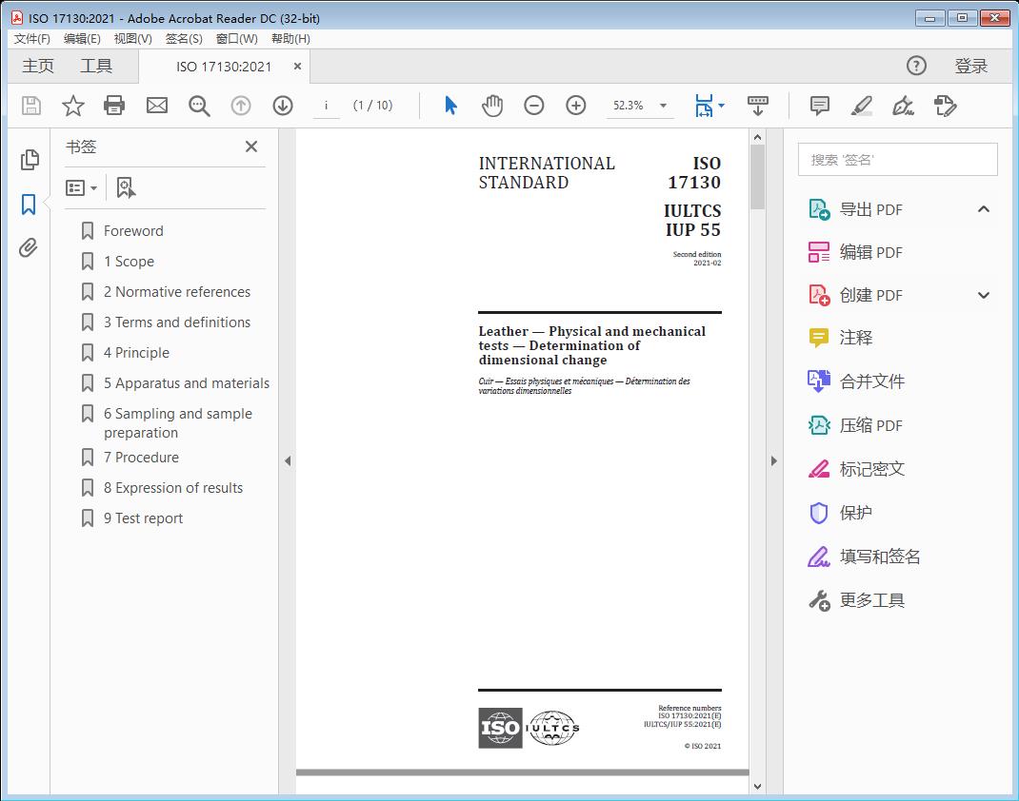Open the 视图(V) menu

point(132,39)
